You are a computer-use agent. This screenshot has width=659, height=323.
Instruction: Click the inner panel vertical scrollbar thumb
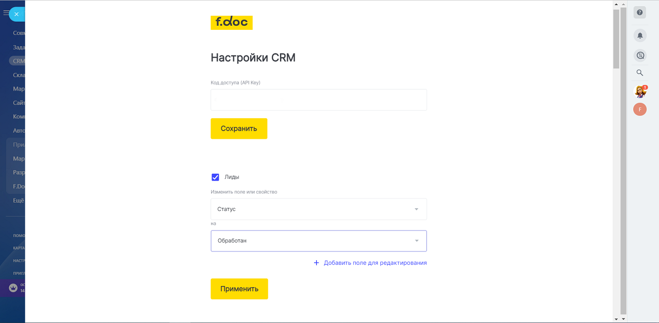(x=616, y=39)
